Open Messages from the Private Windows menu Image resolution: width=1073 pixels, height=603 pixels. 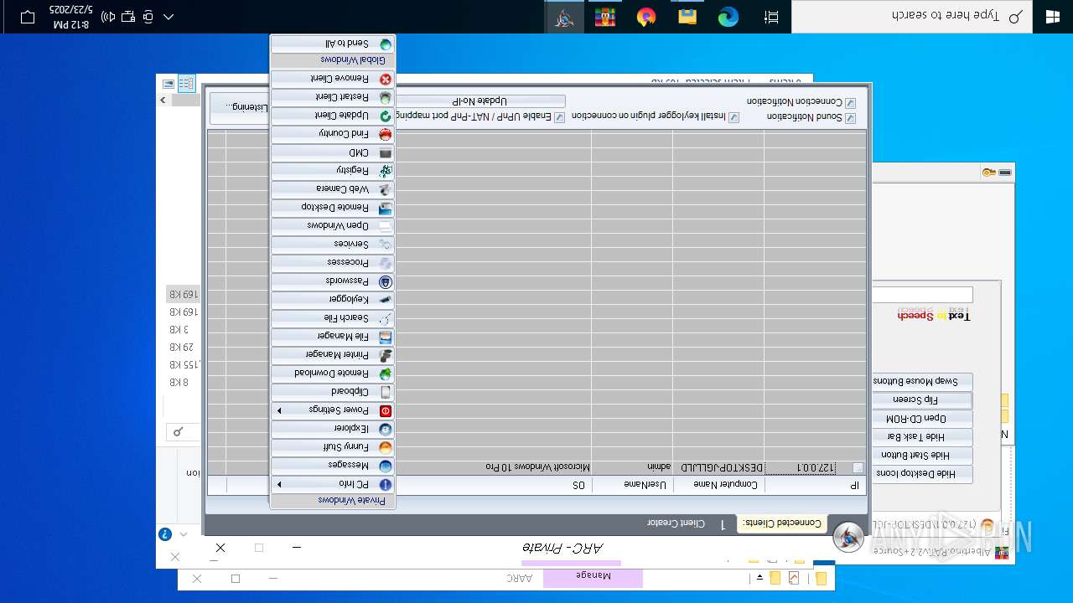tap(333, 466)
